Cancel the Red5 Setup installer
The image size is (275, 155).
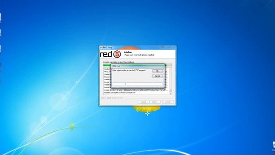pos(168,102)
